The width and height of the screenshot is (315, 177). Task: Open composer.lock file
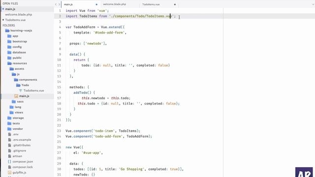click(x=23, y=167)
